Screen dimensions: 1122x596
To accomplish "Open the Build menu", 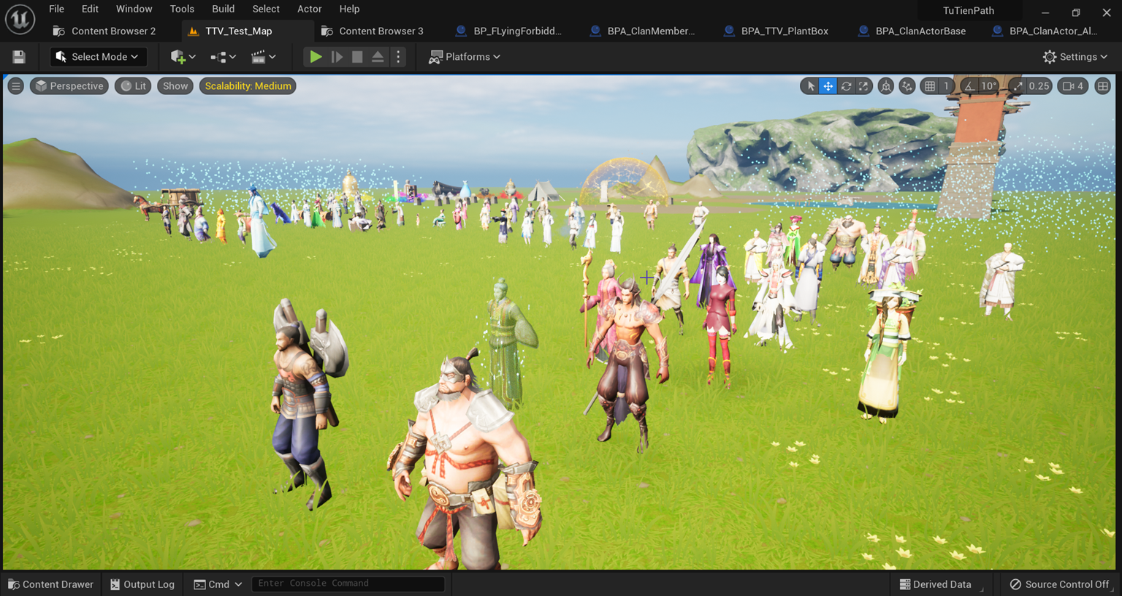I will click(x=224, y=9).
